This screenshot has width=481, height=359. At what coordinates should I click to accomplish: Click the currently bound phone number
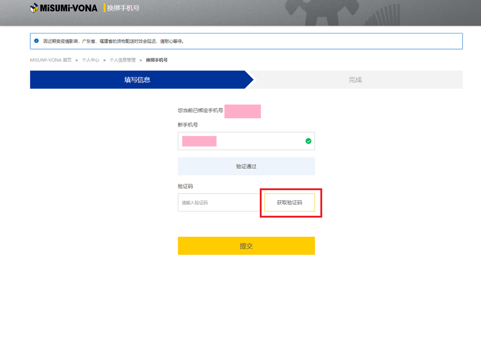tap(243, 111)
